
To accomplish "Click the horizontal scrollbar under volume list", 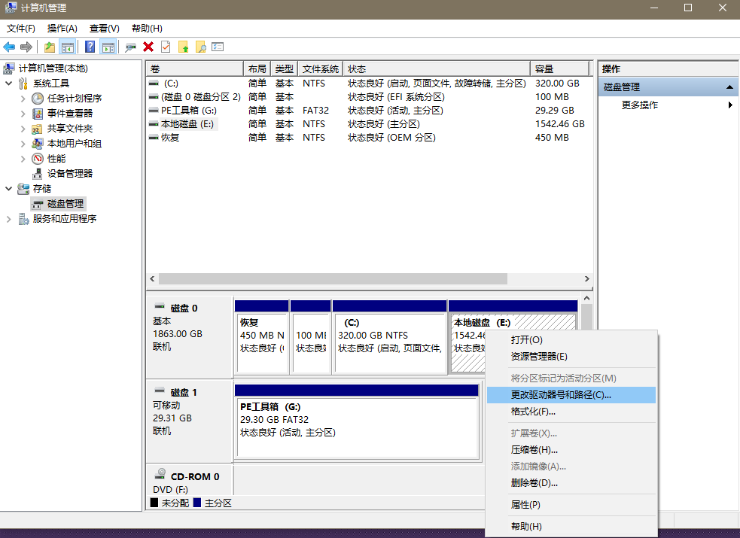I will click(369, 278).
